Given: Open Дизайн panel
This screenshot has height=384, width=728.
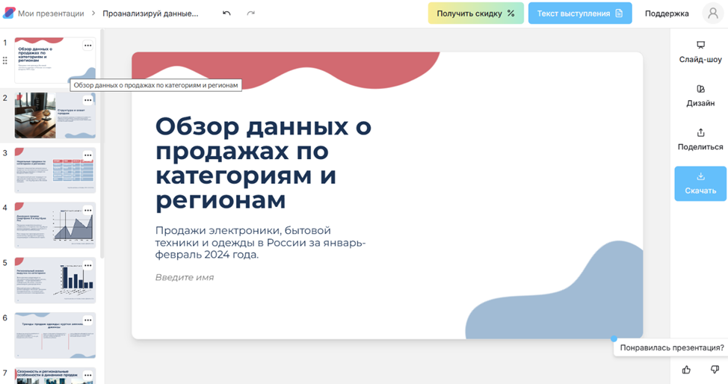Looking at the screenshot, I should tap(700, 96).
